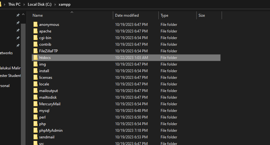
Task: Sort files by Size column header
Action: click(202, 15)
